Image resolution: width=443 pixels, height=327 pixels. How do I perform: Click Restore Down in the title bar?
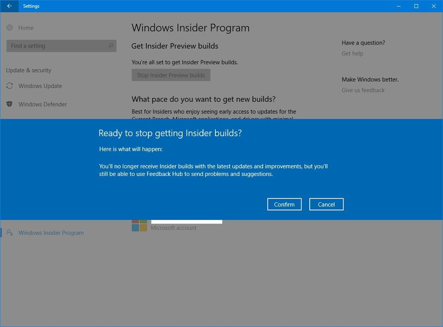tap(416, 6)
